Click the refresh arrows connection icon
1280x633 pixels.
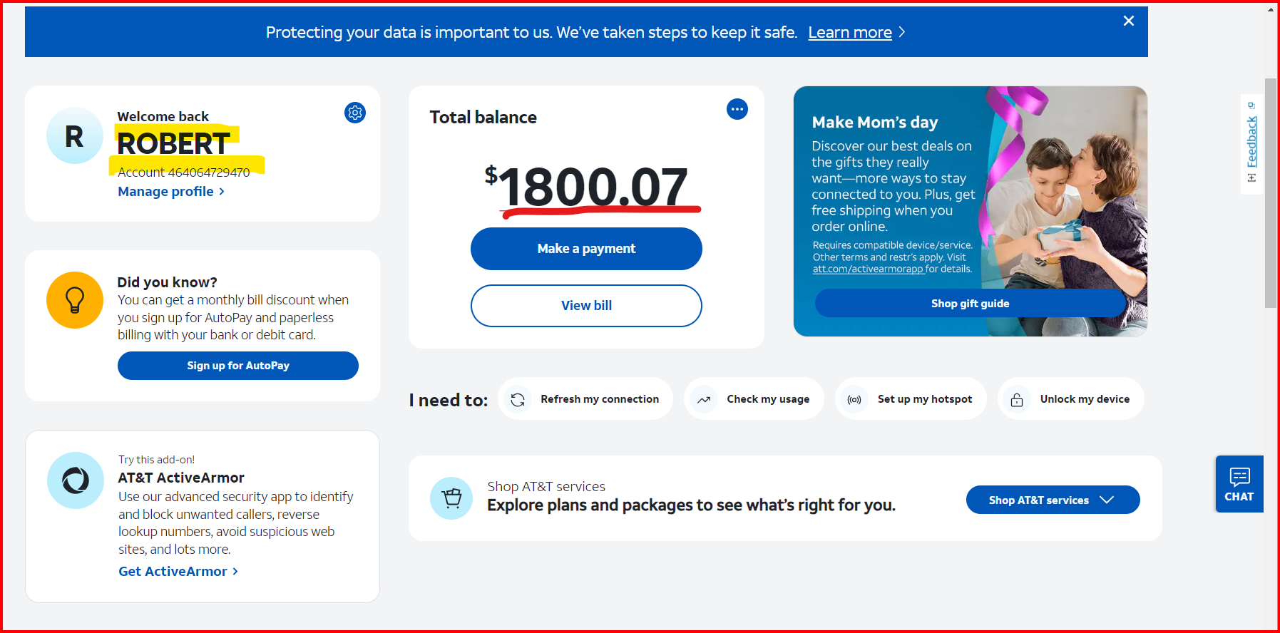tap(518, 399)
